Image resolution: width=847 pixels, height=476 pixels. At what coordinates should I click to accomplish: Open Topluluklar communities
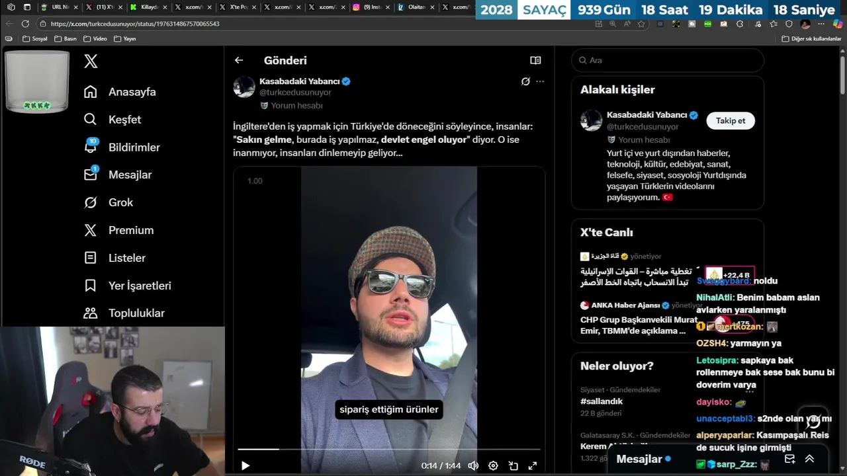coord(124,313)
